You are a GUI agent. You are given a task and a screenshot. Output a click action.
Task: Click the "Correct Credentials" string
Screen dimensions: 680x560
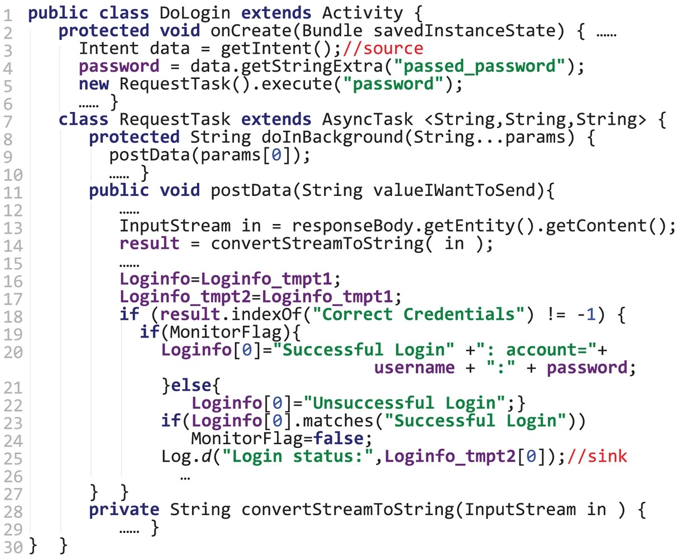point(419,314)
